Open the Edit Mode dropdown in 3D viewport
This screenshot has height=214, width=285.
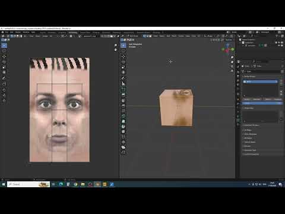132,36
